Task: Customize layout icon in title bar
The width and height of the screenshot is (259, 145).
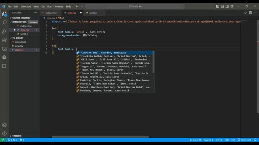Action: 232,6
